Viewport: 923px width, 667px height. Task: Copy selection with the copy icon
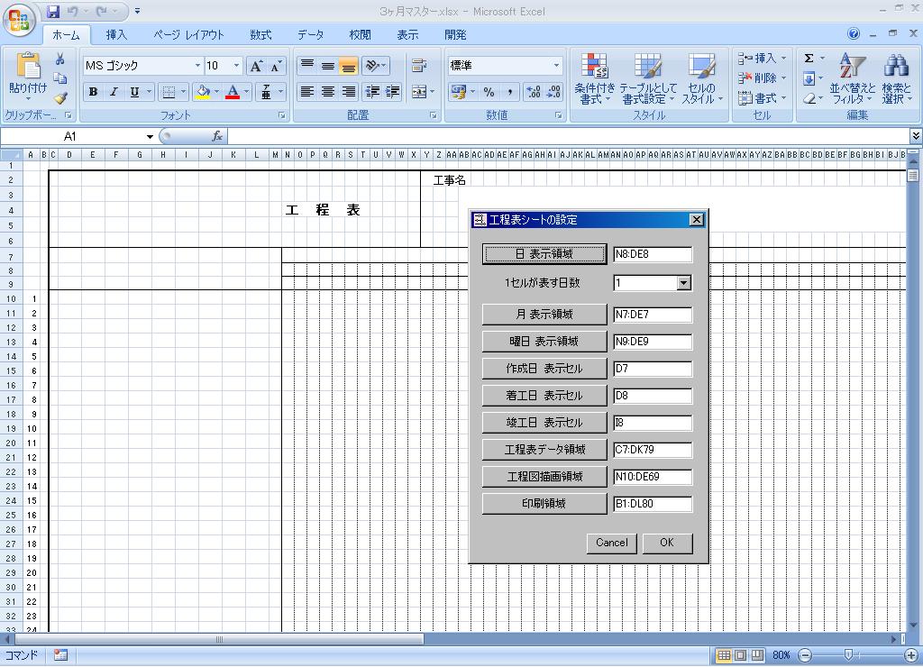(59, 78)
